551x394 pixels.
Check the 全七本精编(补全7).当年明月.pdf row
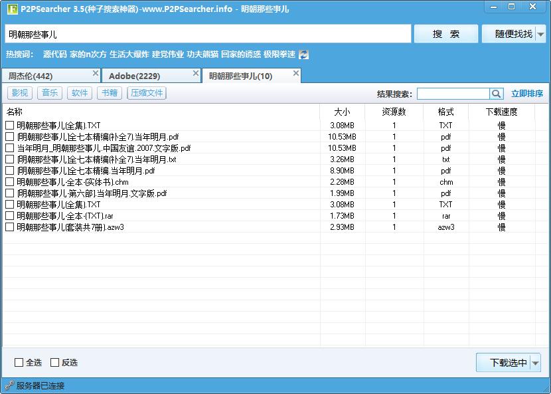click(10, 136)
